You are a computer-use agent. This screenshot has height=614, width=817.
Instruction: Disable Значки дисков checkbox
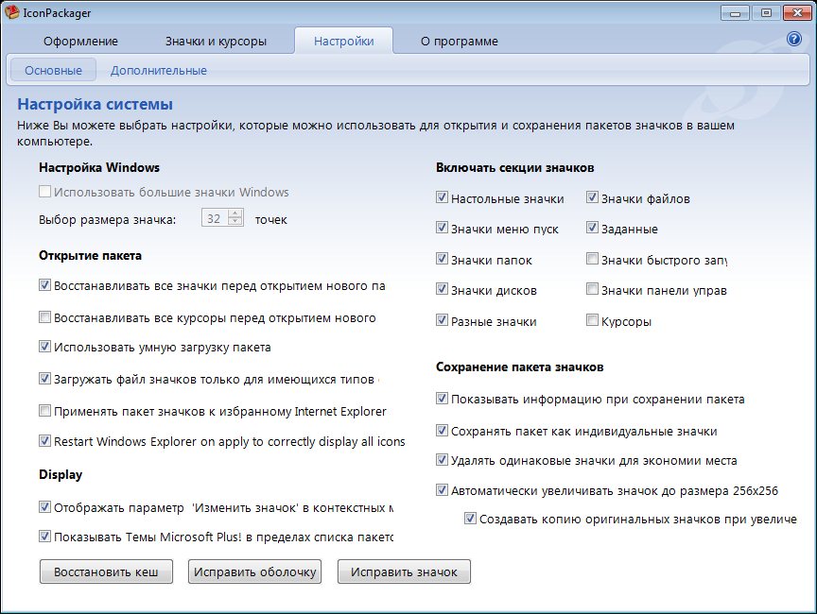click(x=443, y=290)
